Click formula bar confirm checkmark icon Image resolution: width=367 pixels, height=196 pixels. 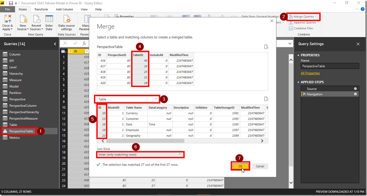[75, 43]
